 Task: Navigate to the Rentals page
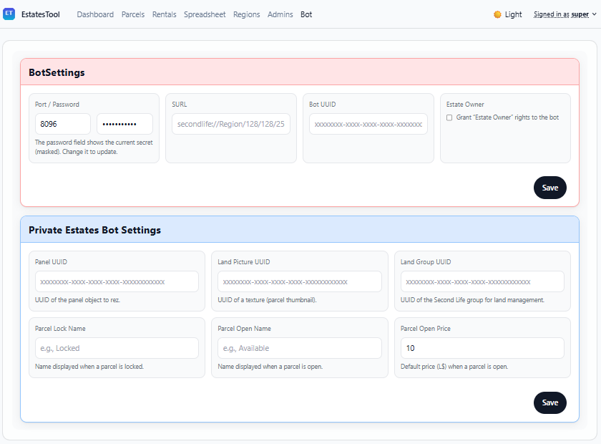point(164,14)
